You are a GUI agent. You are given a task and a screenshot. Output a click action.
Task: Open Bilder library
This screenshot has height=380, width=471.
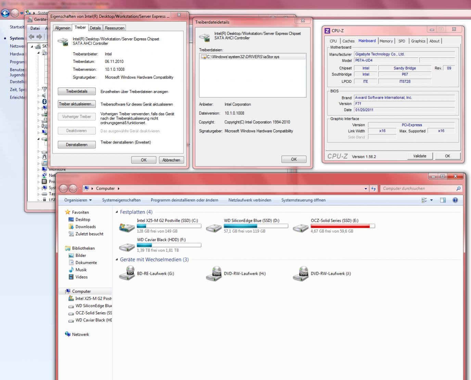pyautogui.click(x=81, y=255)
